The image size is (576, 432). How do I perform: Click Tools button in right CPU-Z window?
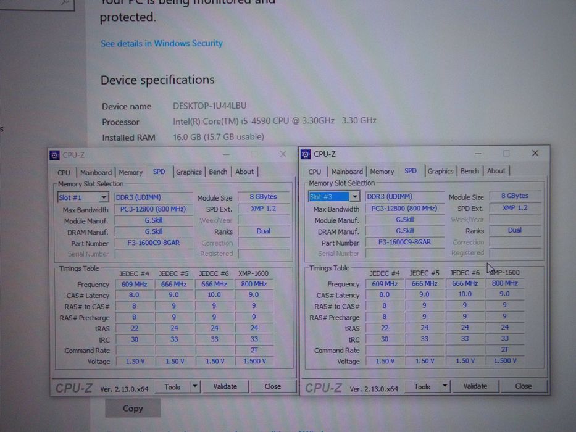tap(422, 386)
